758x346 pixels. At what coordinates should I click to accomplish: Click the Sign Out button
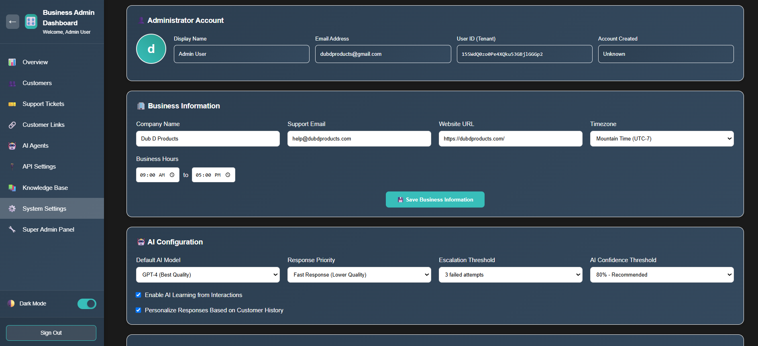[x=51, y=333]
